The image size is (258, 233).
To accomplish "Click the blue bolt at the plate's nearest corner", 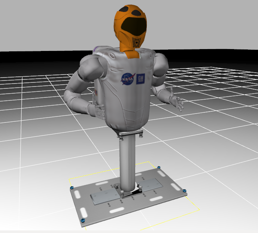I will click(x=82, y=220).
